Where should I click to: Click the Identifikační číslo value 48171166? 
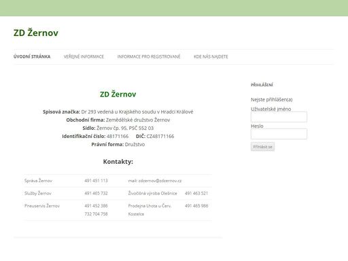click(x=118, y=136)
